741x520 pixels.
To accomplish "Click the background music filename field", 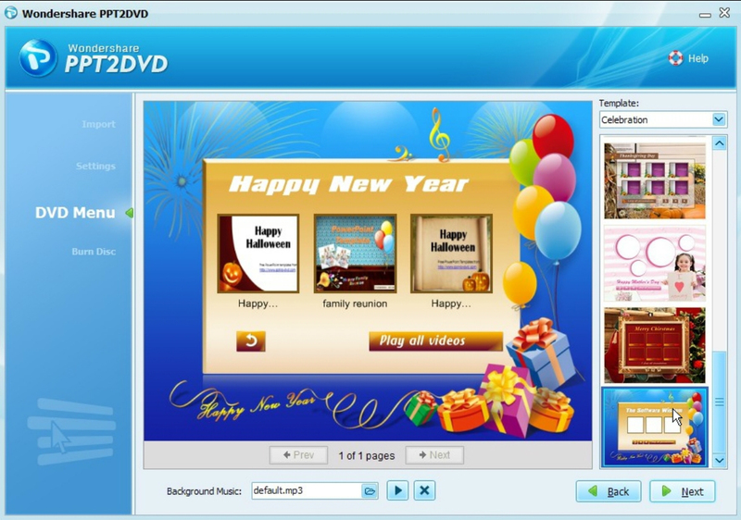I will 307,490.
